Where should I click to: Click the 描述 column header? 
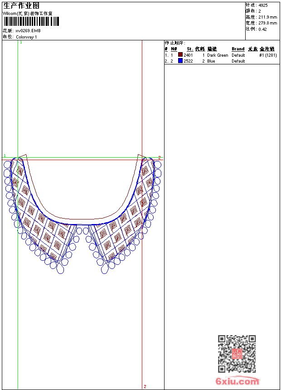pyautogui.click(x=212, y=49)
